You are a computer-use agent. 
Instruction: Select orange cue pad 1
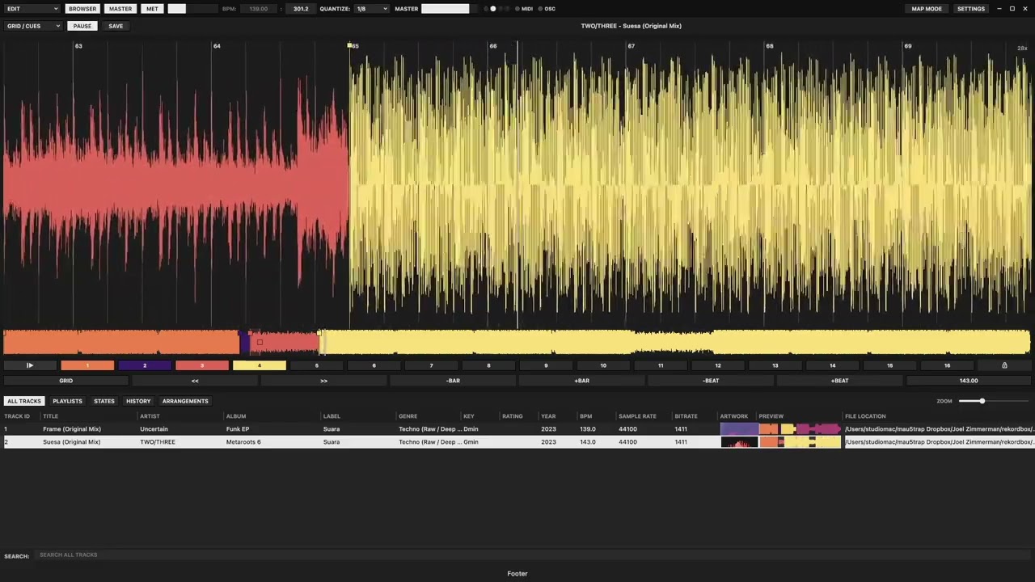tap(87, 365)
